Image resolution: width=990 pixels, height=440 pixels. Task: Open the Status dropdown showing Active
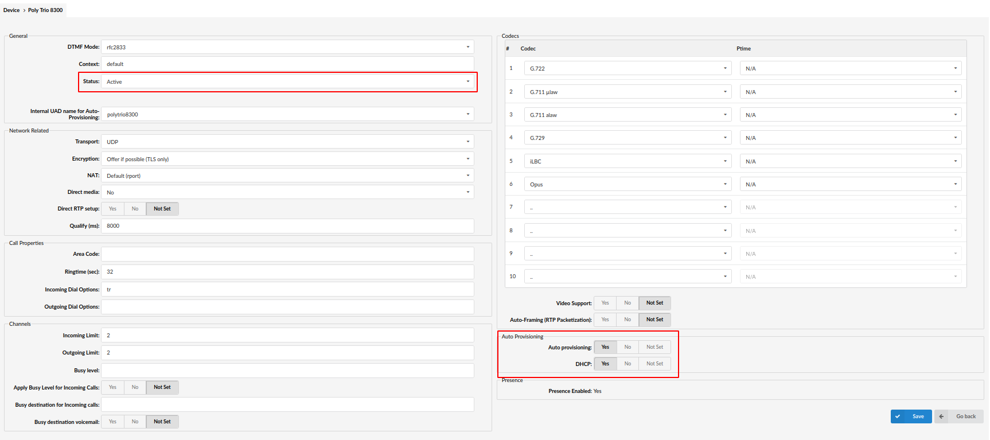point(287,81)
